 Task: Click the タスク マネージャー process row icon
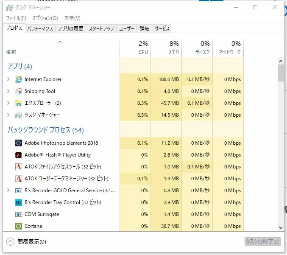(x=19, y=115)
